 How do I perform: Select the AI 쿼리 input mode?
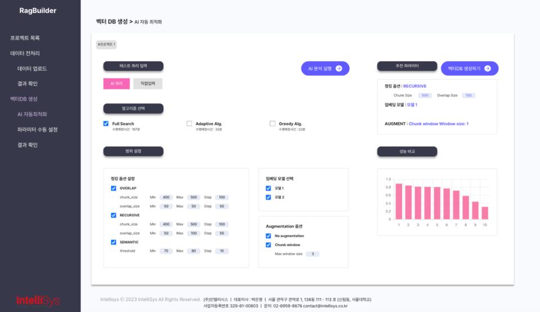click(x=116, y=84)
